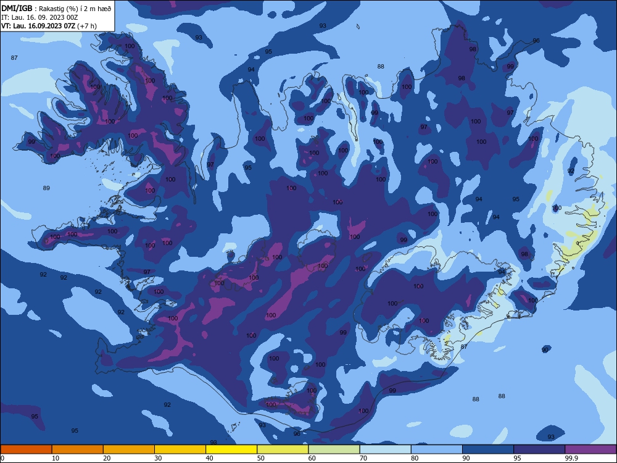Click the bright yellow 40-50 legend swatch
Viewport: 617px width, 463px height.
click(231, 449)
